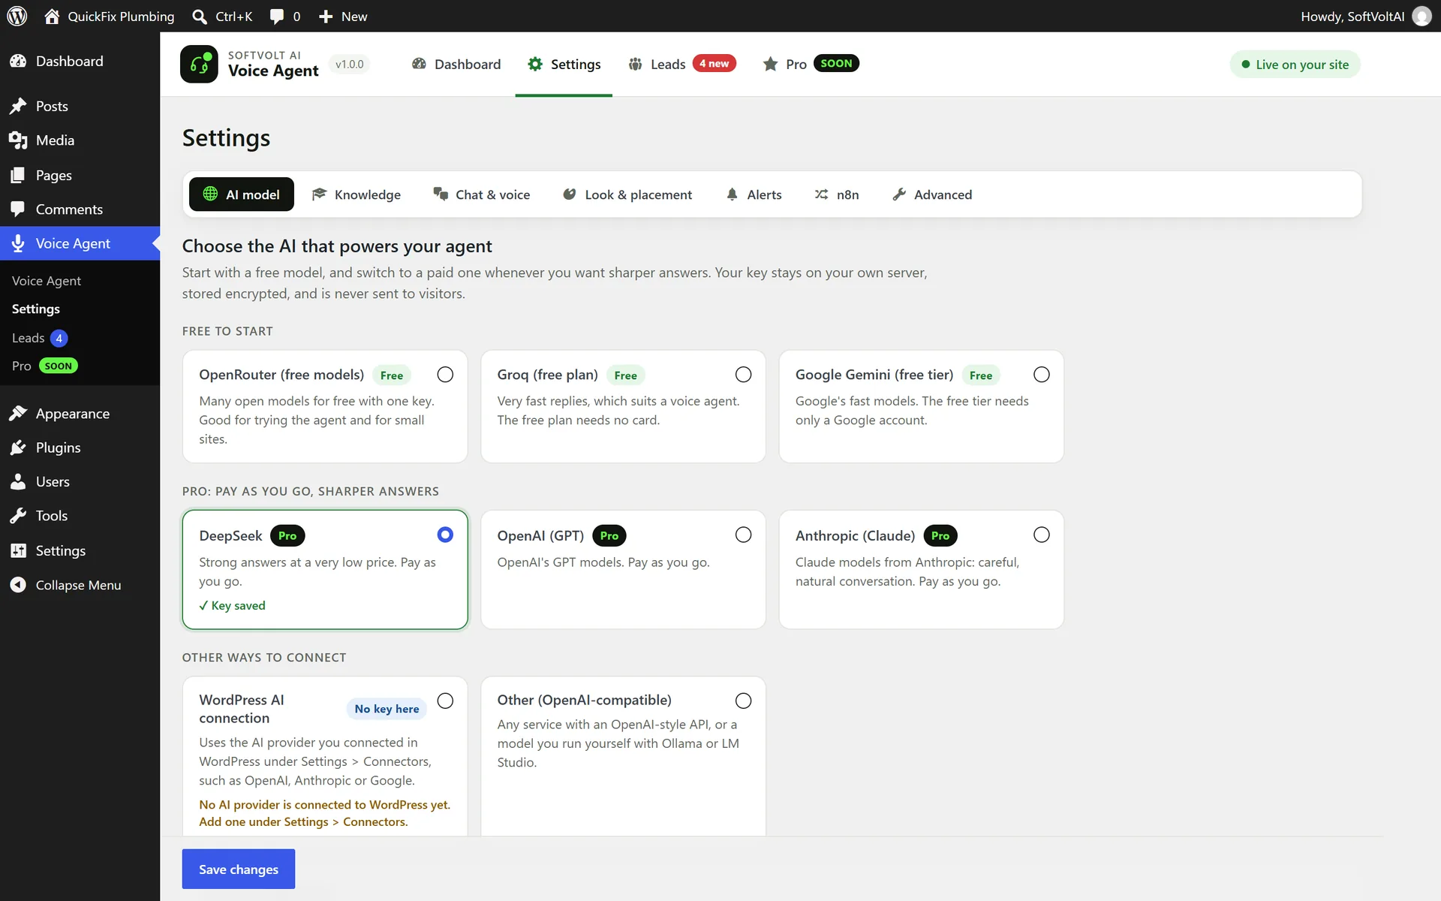
Task: Open the Pro SOON tab in header
Action: coord(811,65)
